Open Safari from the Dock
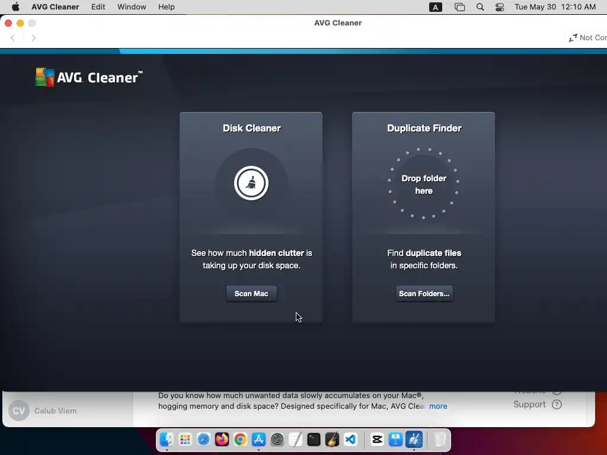Screen dimensions: 607x455 [204, 440]
